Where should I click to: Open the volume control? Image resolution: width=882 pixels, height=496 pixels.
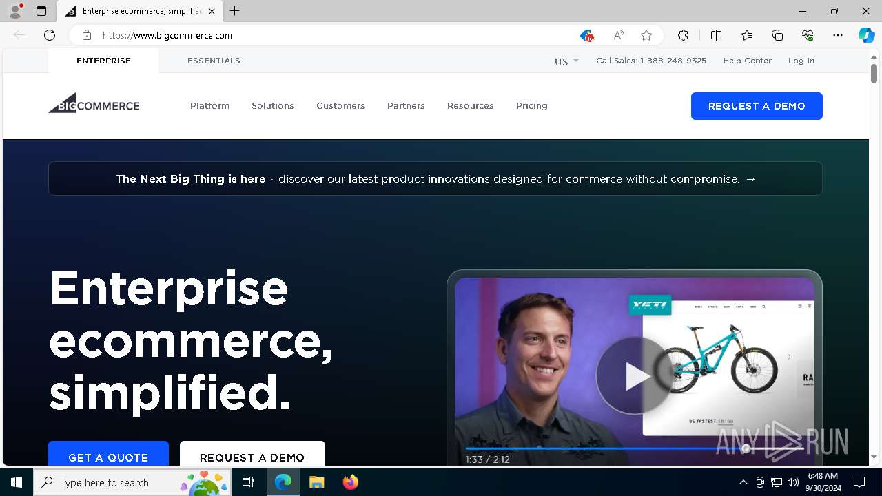click(x=792, y=482)
